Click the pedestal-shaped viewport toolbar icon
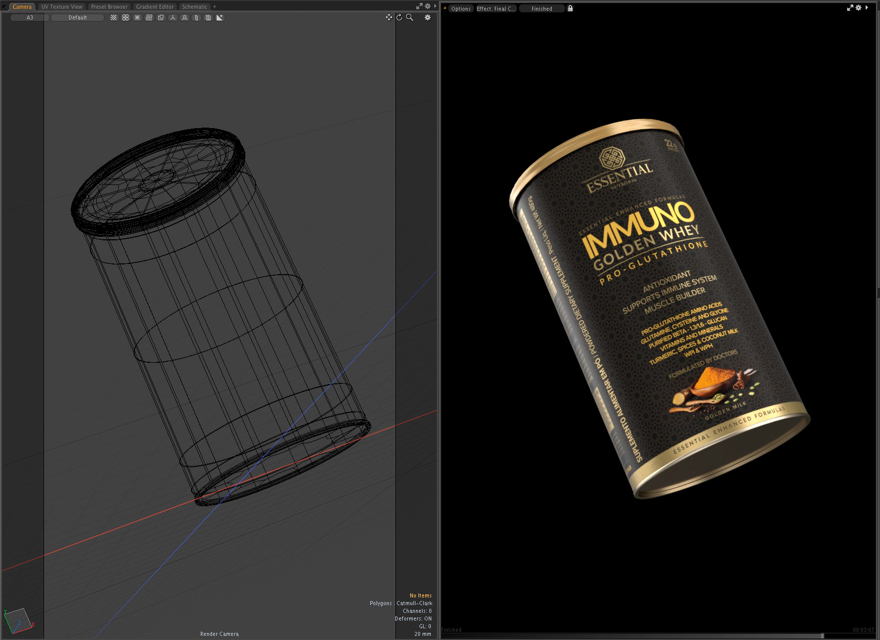Image resolution: width=880 pixels, height=640 pixels. coord(184,17)
